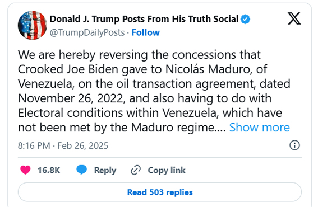This screenshot has height=207, width=318.
Task: Click the 'Nicolás Maduro' line of the tweet
Action: tap(142, 69)
